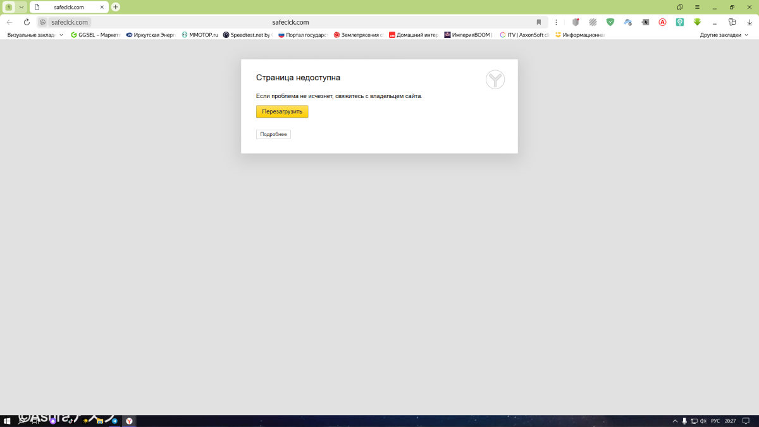Open the GGSEL – Маркет bookmark
Screen dimensions: 759x427
[x=95, y=35]
